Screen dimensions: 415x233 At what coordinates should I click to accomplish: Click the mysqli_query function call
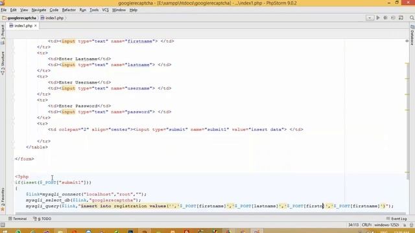(42, 206)
